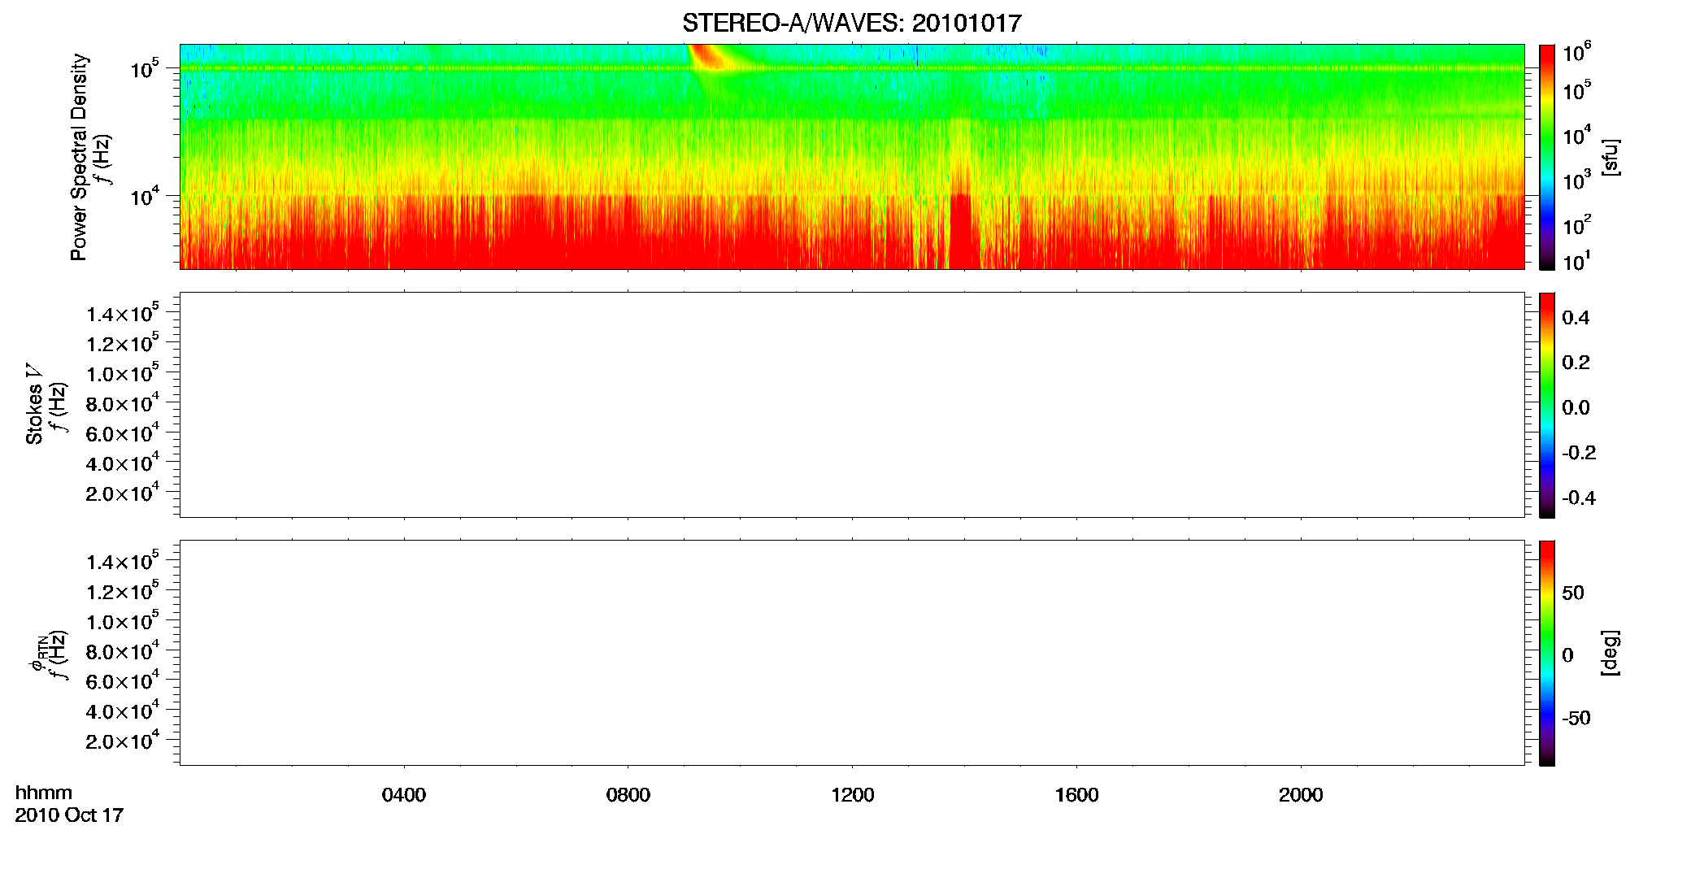Click the empty phi RTN plot panel

[x=852, y=653]
